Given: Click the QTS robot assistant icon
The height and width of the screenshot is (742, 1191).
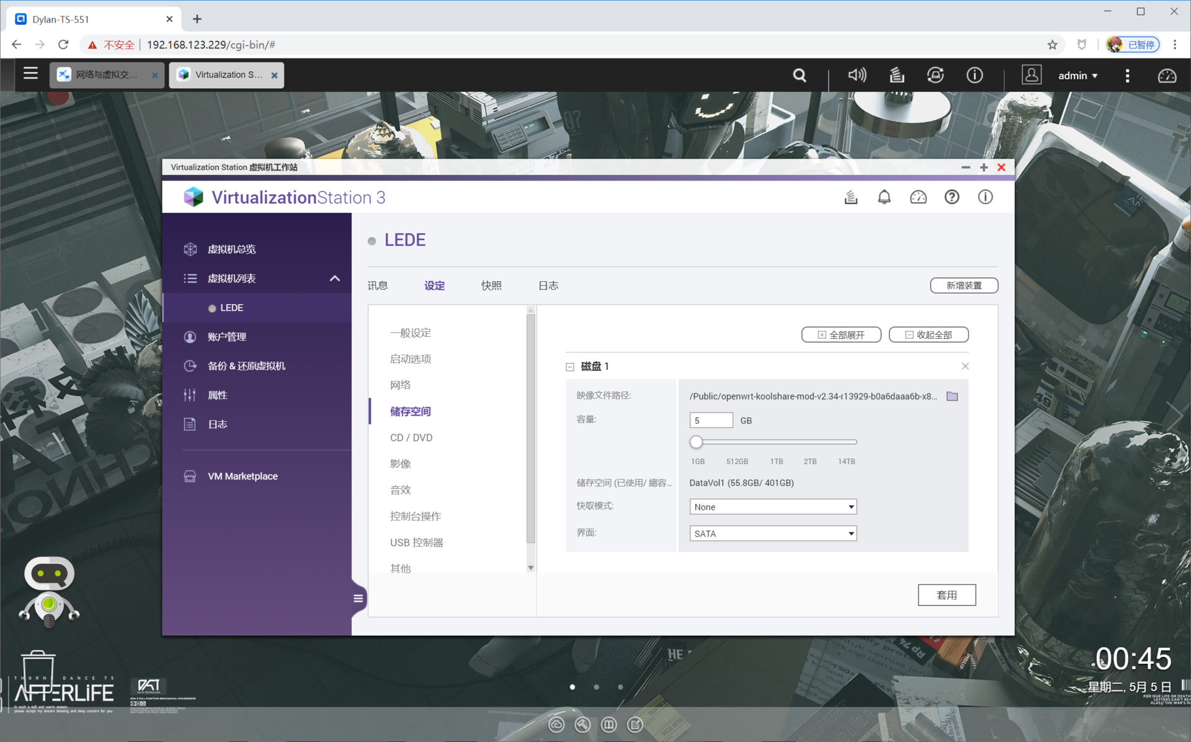Looking at the screenshot, I should [x=49, y=592].
